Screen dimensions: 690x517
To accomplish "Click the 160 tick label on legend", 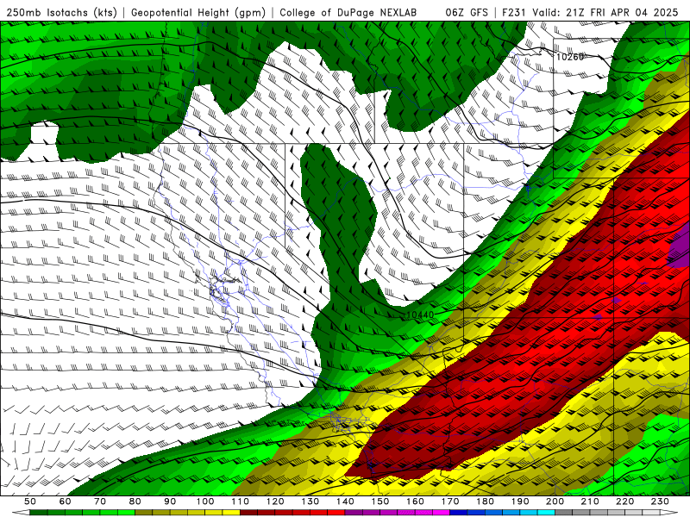I will coord(415,501).
